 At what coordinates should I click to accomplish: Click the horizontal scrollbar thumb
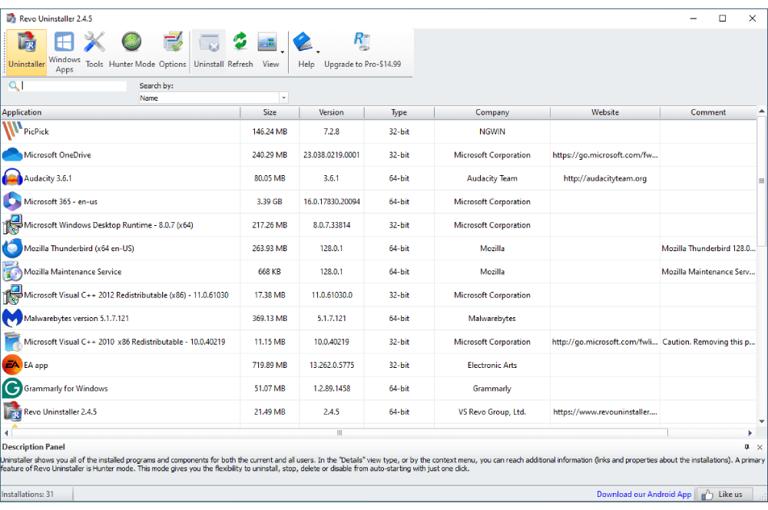pos(339,433)
